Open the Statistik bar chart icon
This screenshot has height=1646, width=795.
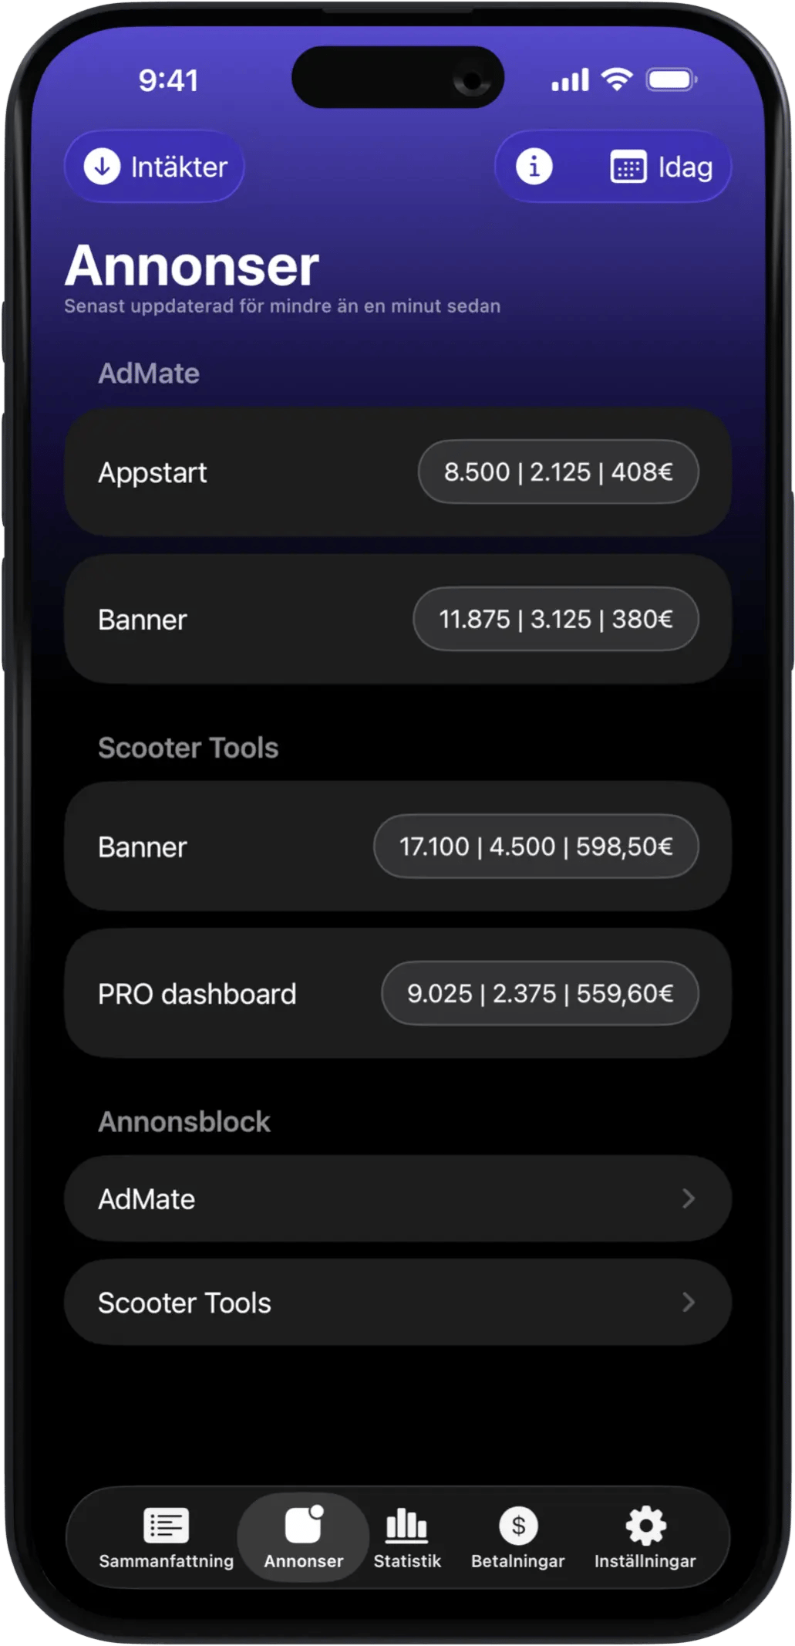(406, 1525)
